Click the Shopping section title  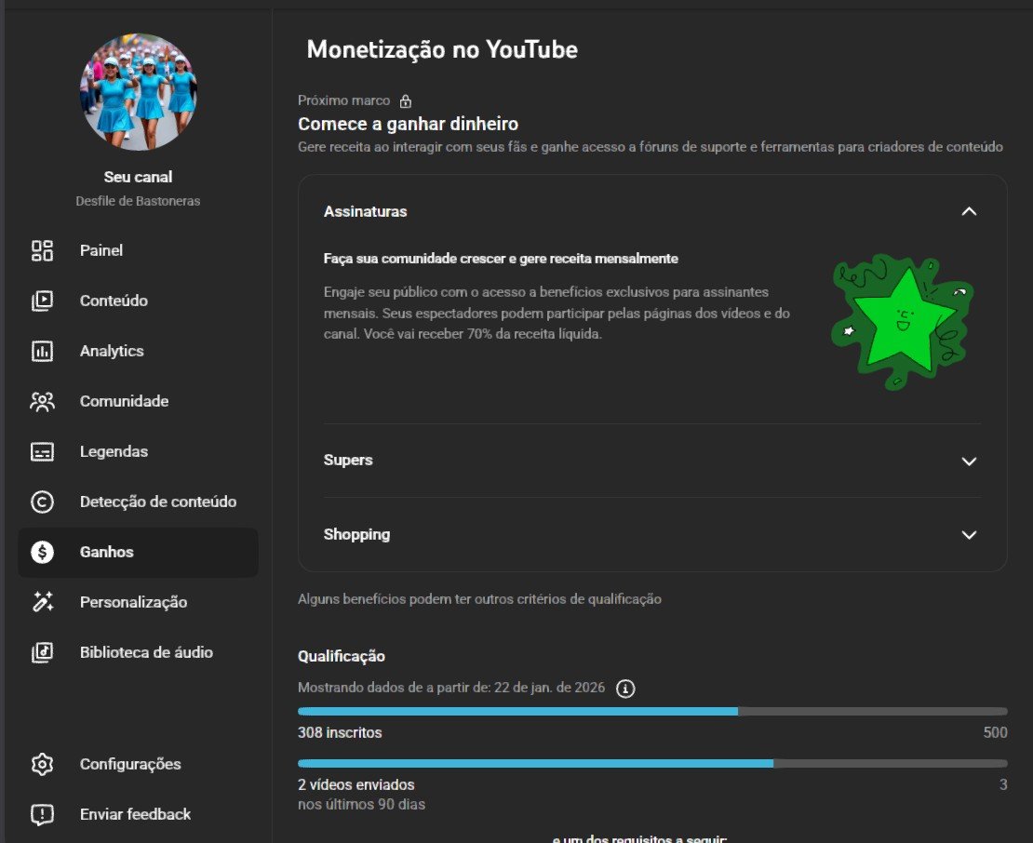click(x=356, y=534)
